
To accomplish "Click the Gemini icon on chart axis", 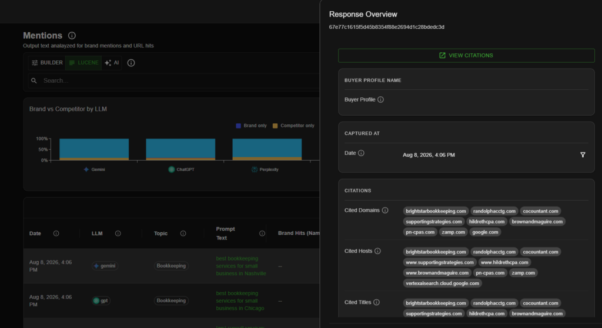I will click(x=86, y=170).
